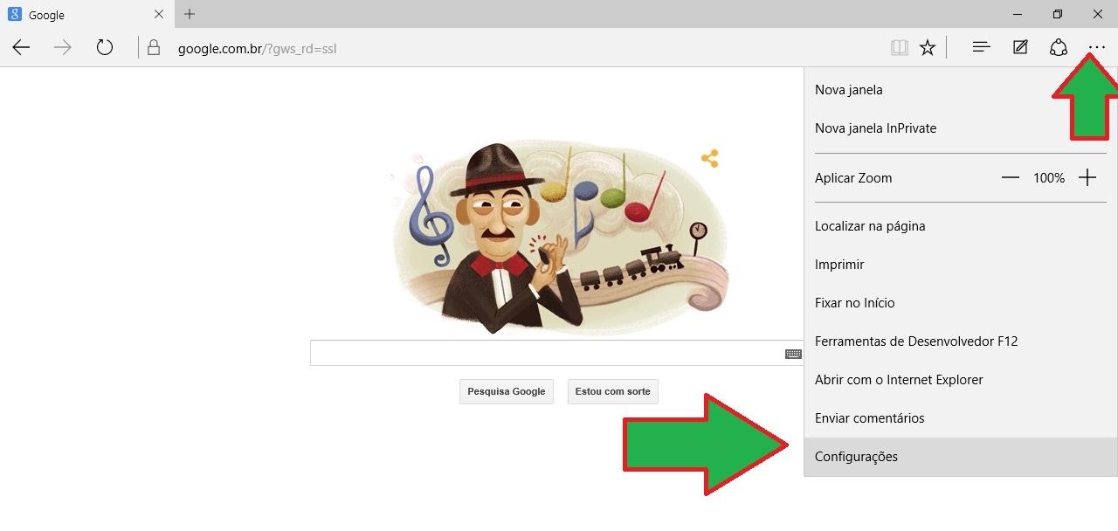Open a new tab with plus button
Screen dimensions: 1118x531
pos(190,14)
